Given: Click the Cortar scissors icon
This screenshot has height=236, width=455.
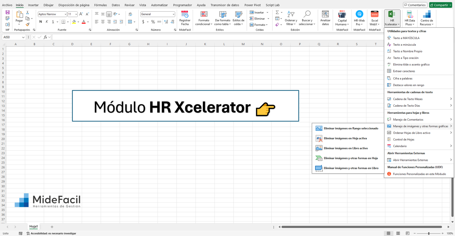Looking at the screenshot, I should point(27,12).
